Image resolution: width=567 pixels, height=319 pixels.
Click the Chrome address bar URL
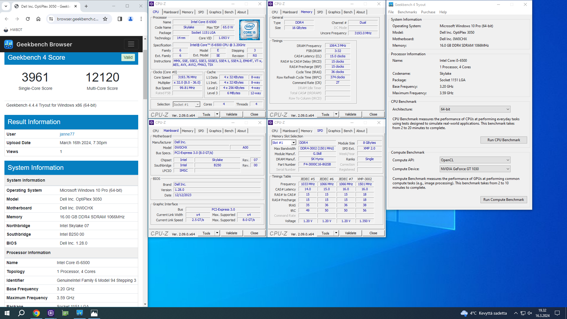click(x=78, y=19)
